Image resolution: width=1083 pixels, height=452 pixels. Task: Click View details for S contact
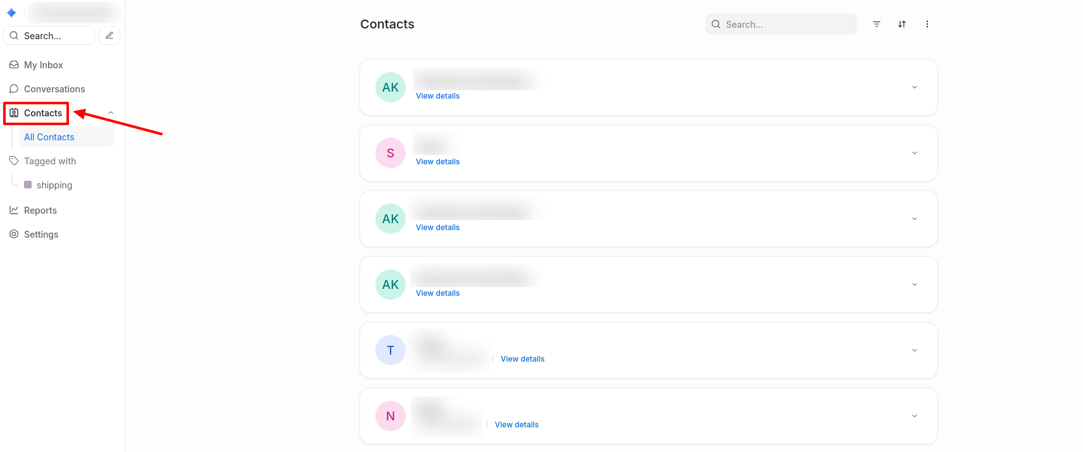[x=438, y=162]
